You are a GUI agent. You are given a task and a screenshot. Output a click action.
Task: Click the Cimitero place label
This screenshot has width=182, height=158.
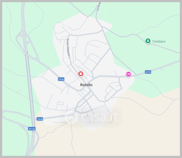pyautogui.click(x=159, y=42)
